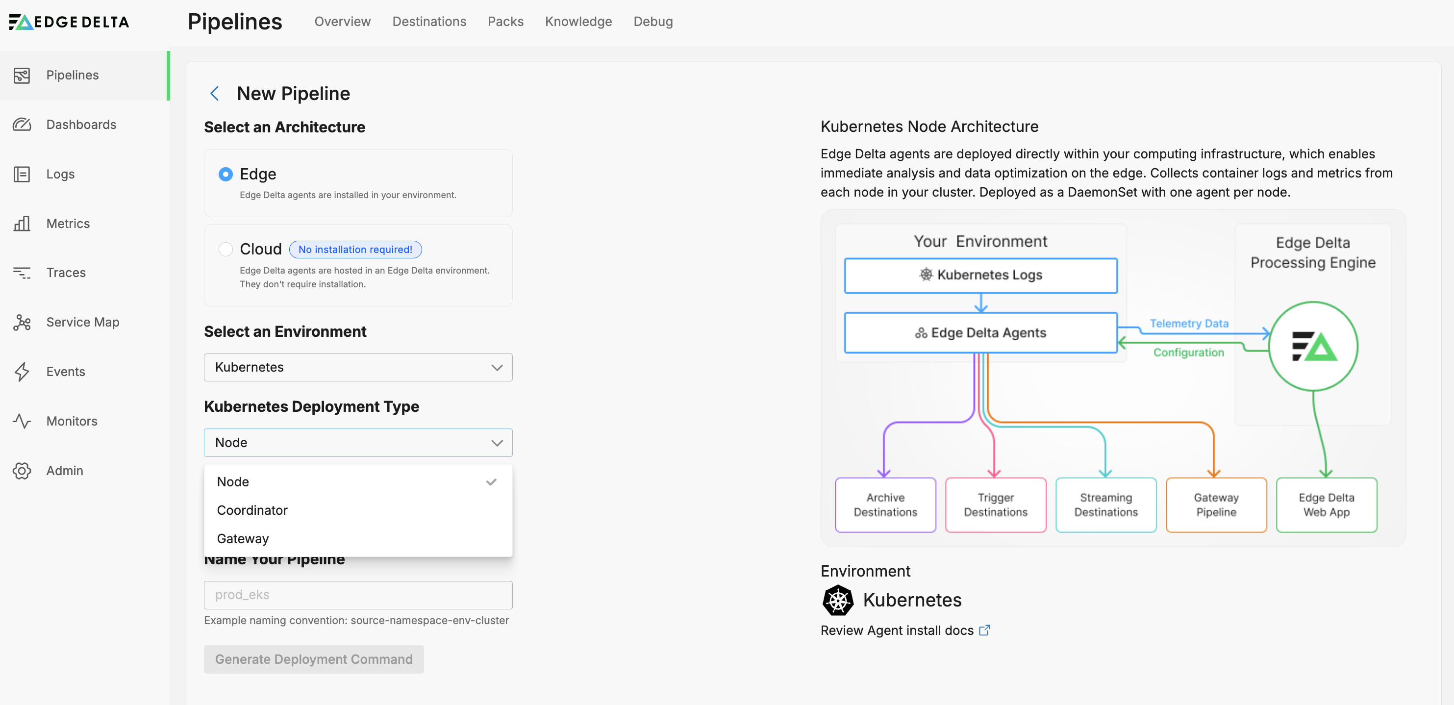Screen dimensions: 1454x705
Task: Click Archive Destinations box in diagram
Action: (885, 504)
